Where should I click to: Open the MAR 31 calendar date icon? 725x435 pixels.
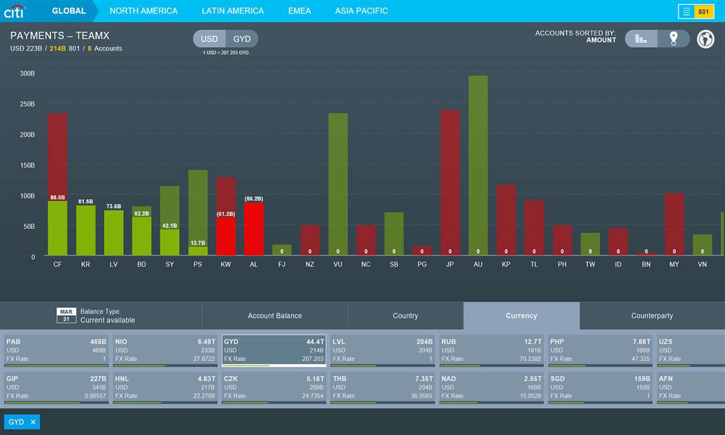click(x=67, y=315)
